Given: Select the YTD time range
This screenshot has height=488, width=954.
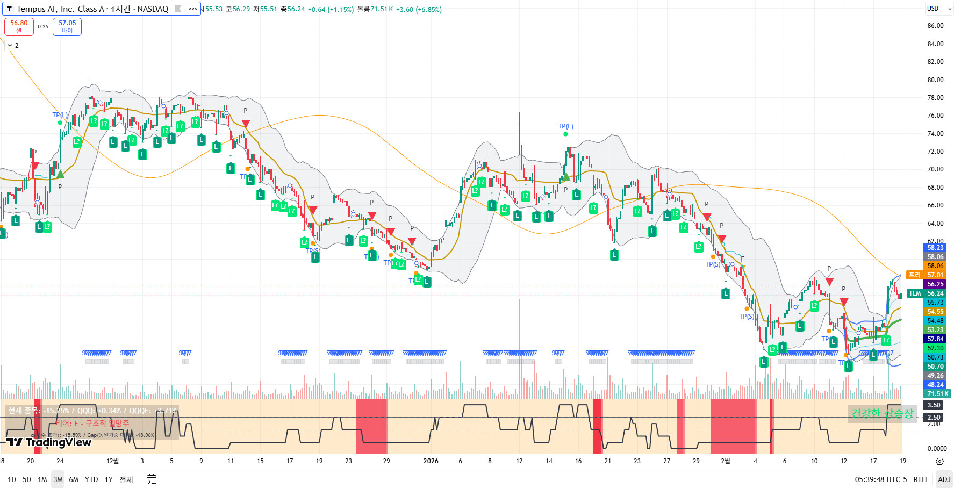Looking at the screenshot, I should (91, 479).
